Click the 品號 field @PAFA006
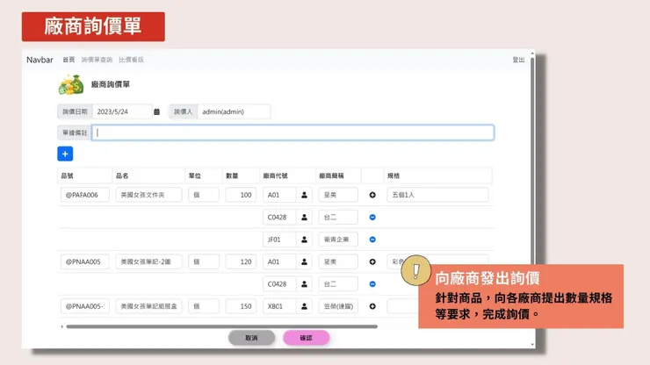This screenshot has width=650, height=365. point(85,195)
